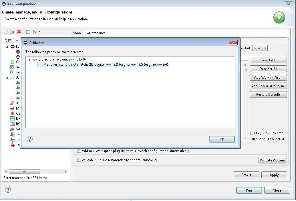The height and width of the screenshot is (201, 296).
Task: Close the Run Configurations window
Action: coord(288,4)
